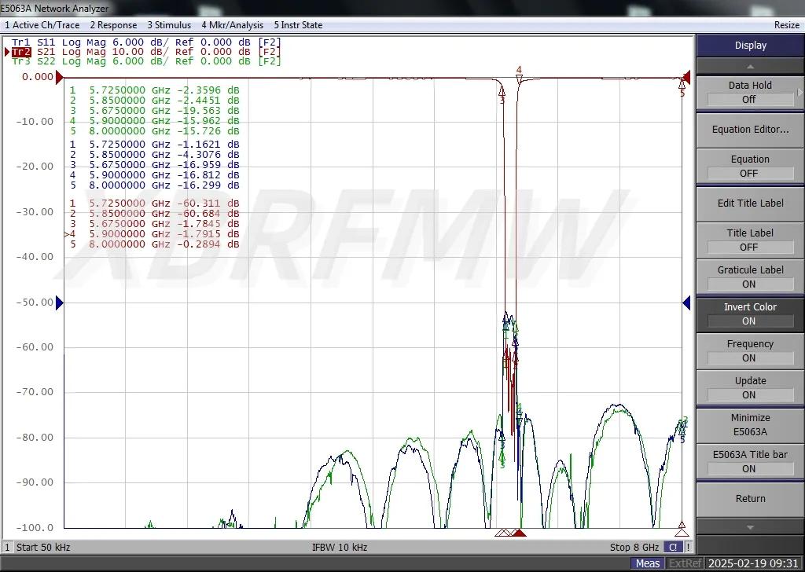The height and width of the screenshot is (572, 805).
Task: Click the ExtRef status indicator
Action: 685,563
